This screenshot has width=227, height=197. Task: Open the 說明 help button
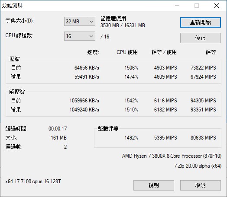tap(154, 185)
